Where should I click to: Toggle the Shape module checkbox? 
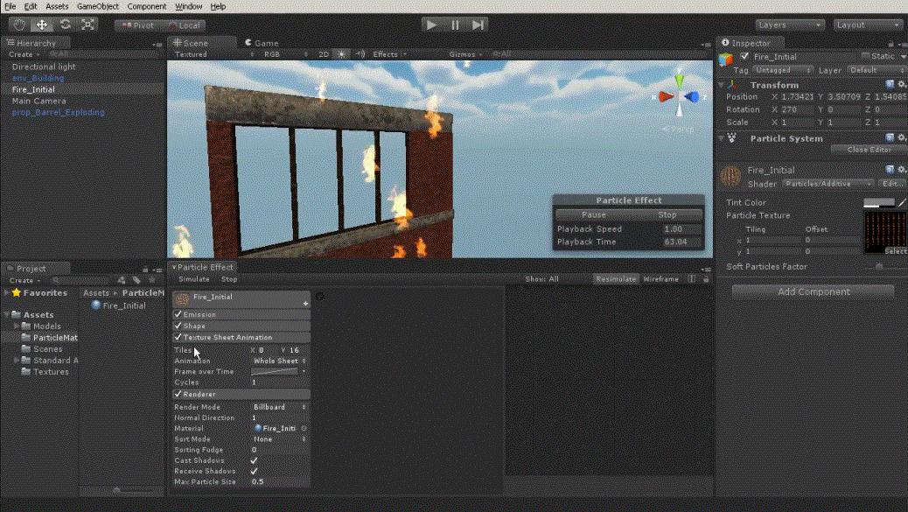click(x=178, y=326)
